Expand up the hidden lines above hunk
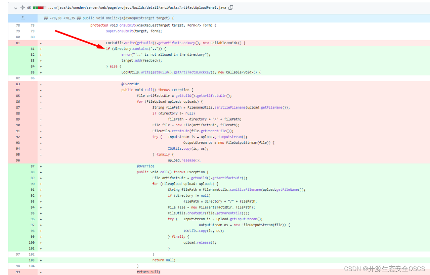The width and height of the screenshot is (430, 275). click(x=23, y=18)
